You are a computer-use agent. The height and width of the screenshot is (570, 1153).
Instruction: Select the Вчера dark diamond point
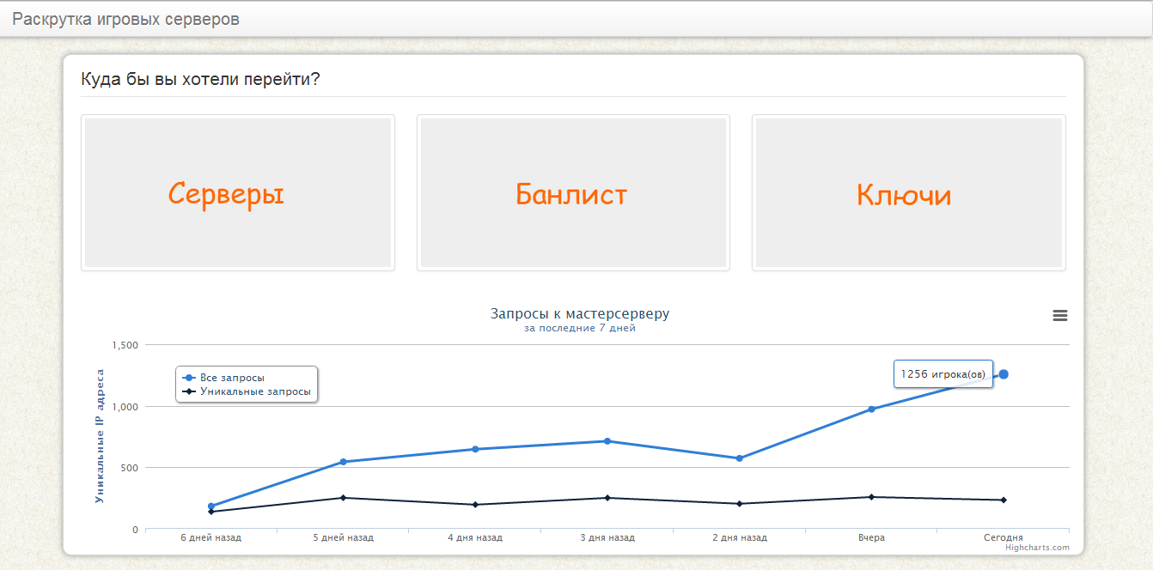pyautogui.click(x=871, y=497)
